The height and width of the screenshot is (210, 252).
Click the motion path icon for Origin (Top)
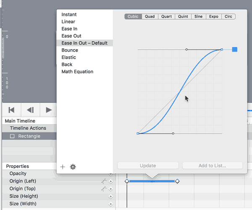[x=104, y=189]
